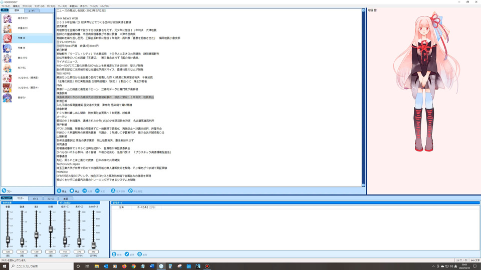Click the 抑揚 intonation slider handle
The width and height of the screenshot is (481, 270).
[51, 229]
